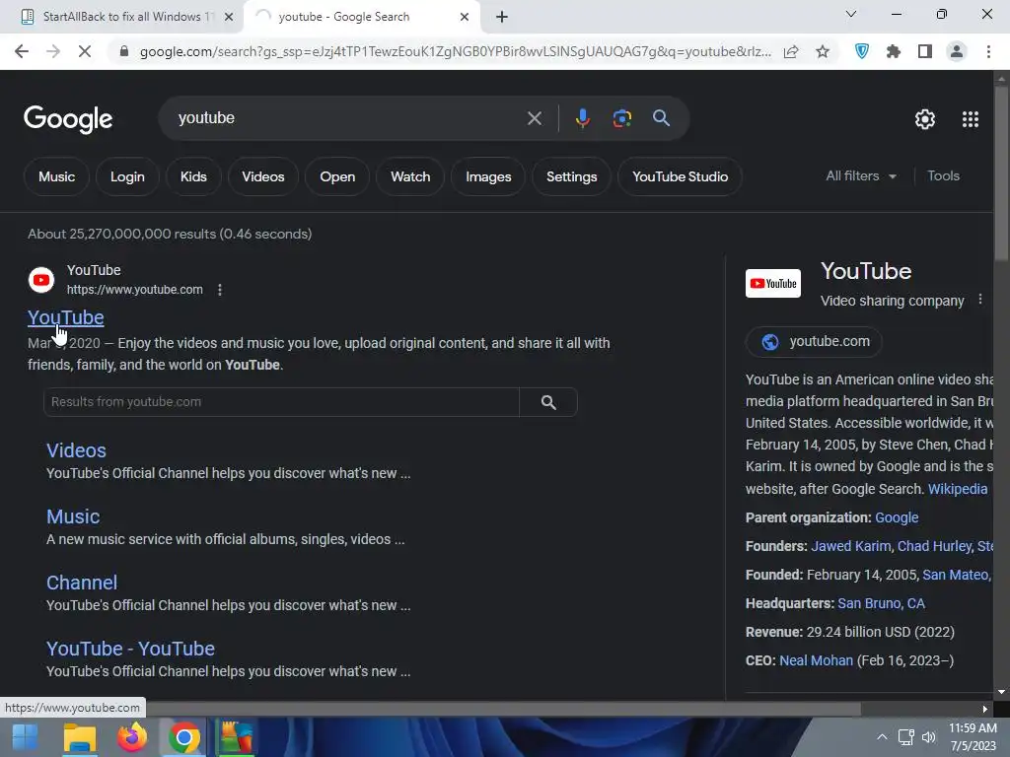Image resolution: width=1010 pixels, height=757 pixels.
Task: Open Windows Start menu
Action: point(25,737)
